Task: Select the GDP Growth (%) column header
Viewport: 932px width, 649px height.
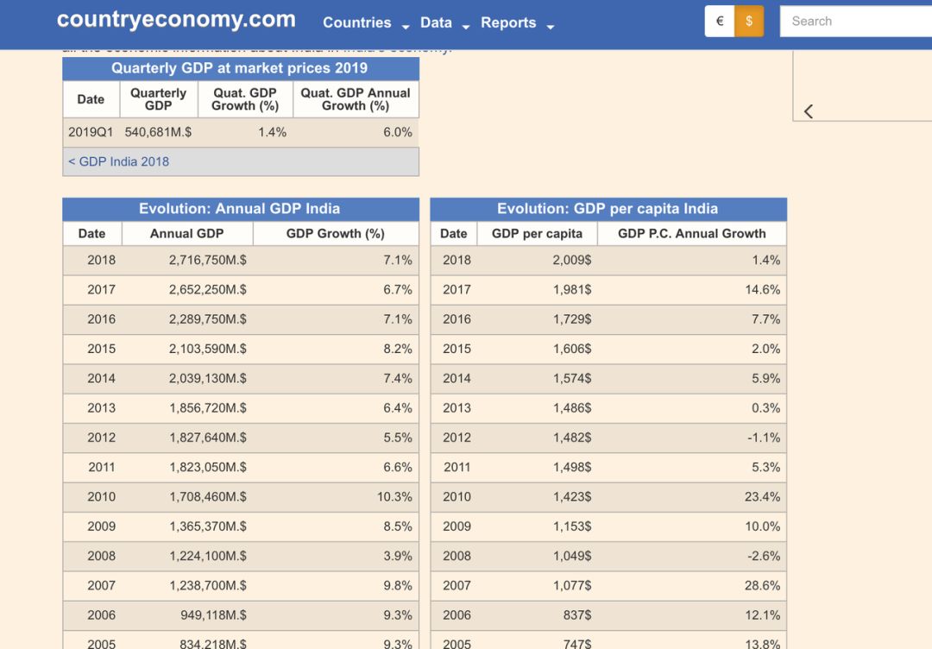Action: coord(336,234)
